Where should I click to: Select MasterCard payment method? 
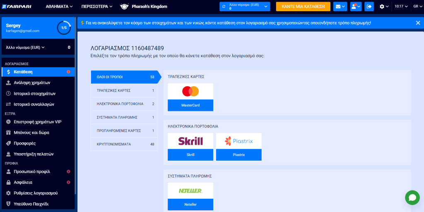[190, 97]
